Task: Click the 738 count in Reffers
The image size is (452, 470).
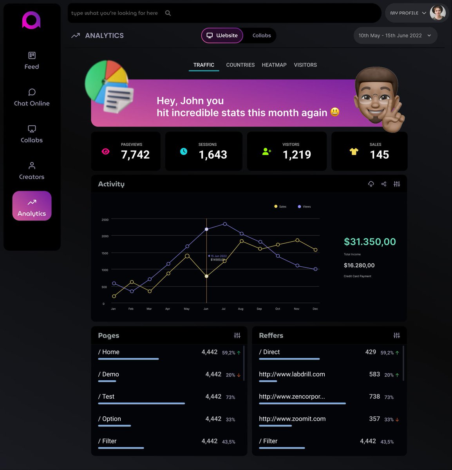Action: 374,397
